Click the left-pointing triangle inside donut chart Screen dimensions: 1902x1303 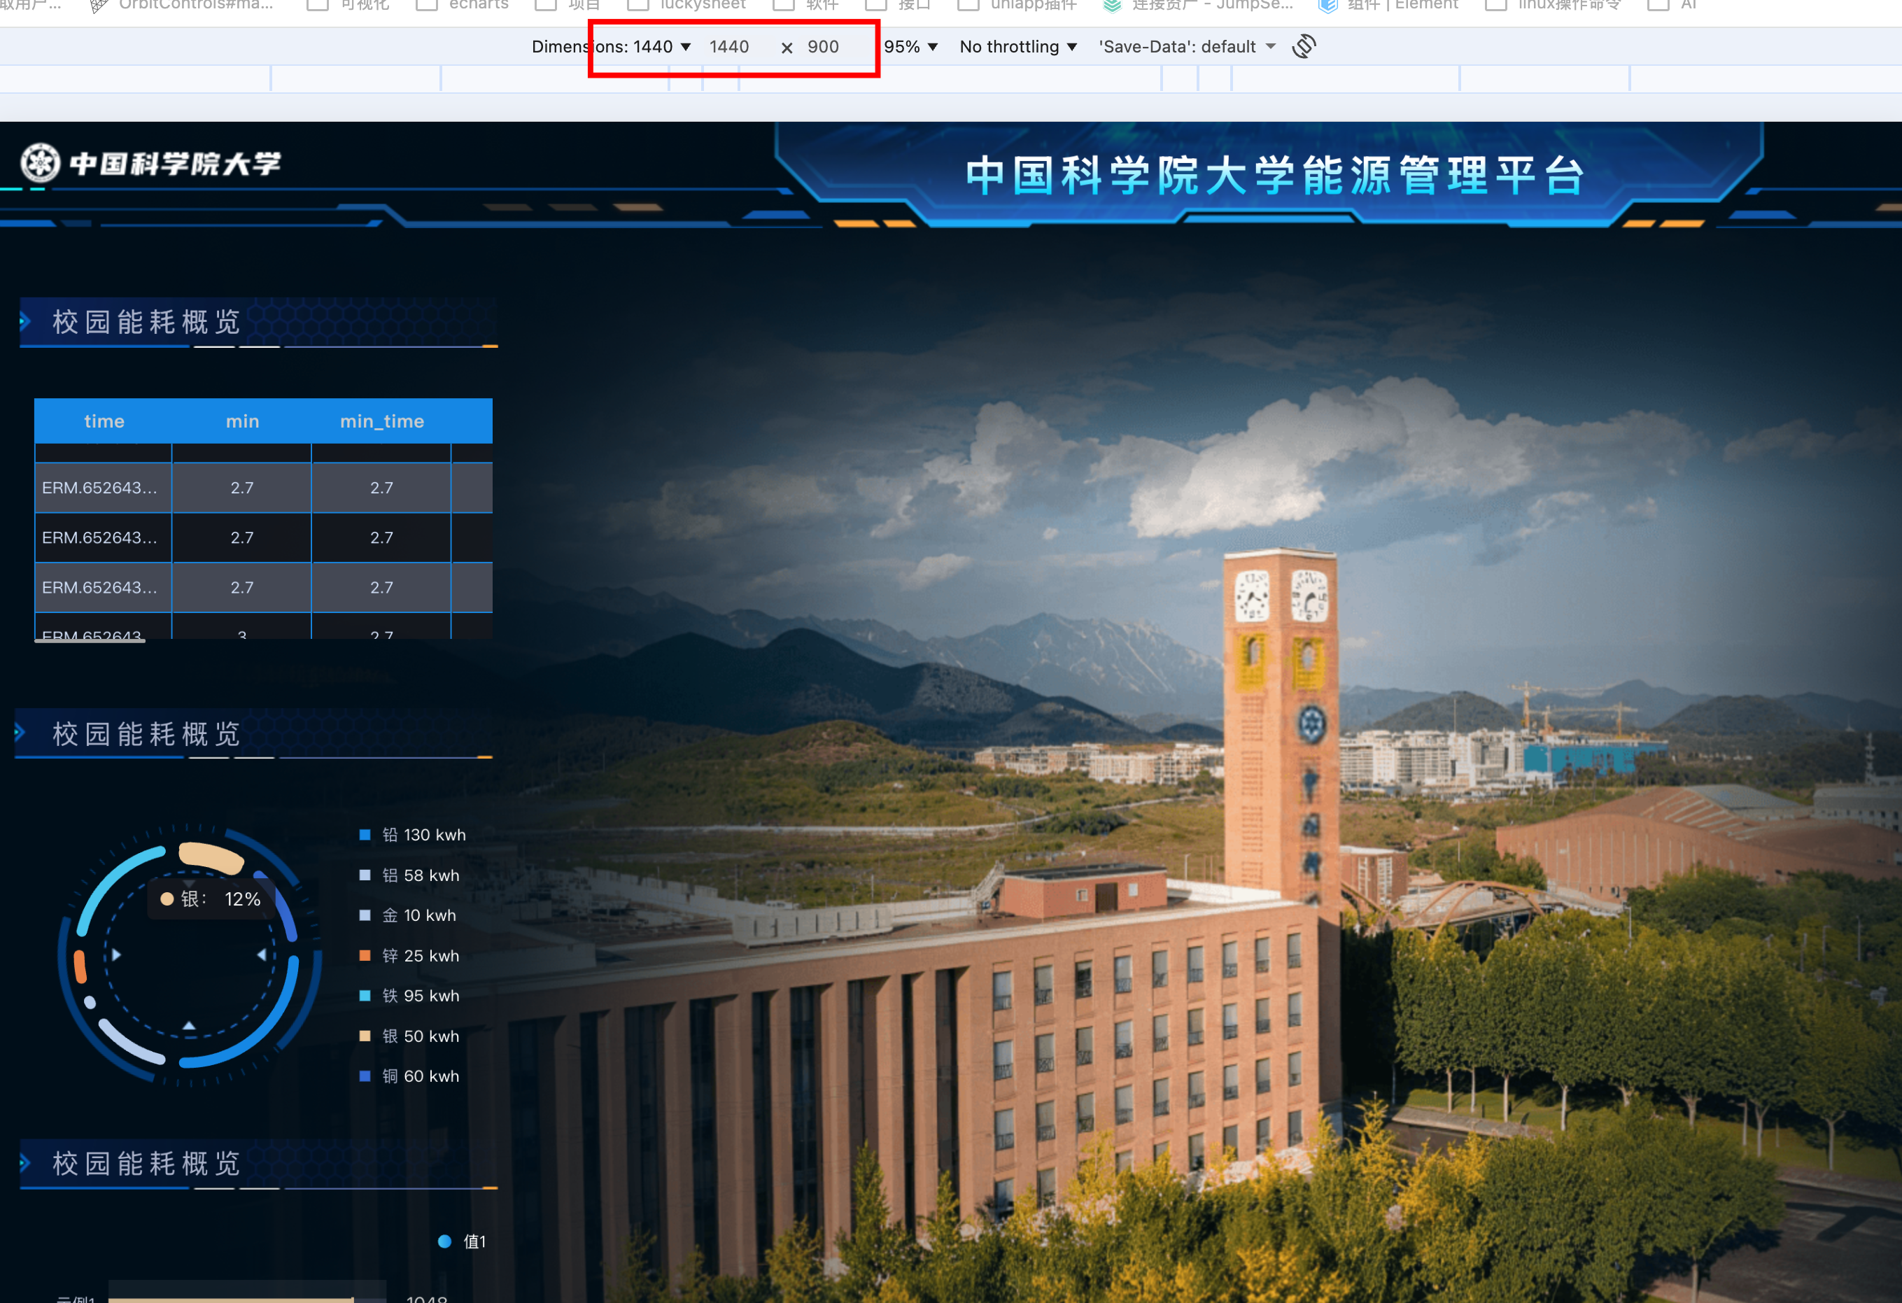(x=261, y=955)
